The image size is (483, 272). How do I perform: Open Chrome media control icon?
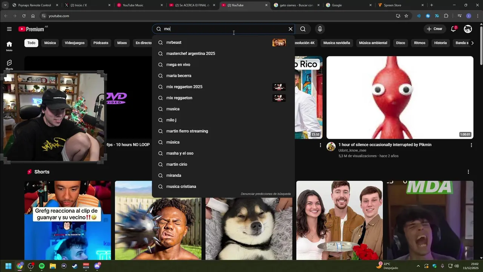[x=459, y=16]
